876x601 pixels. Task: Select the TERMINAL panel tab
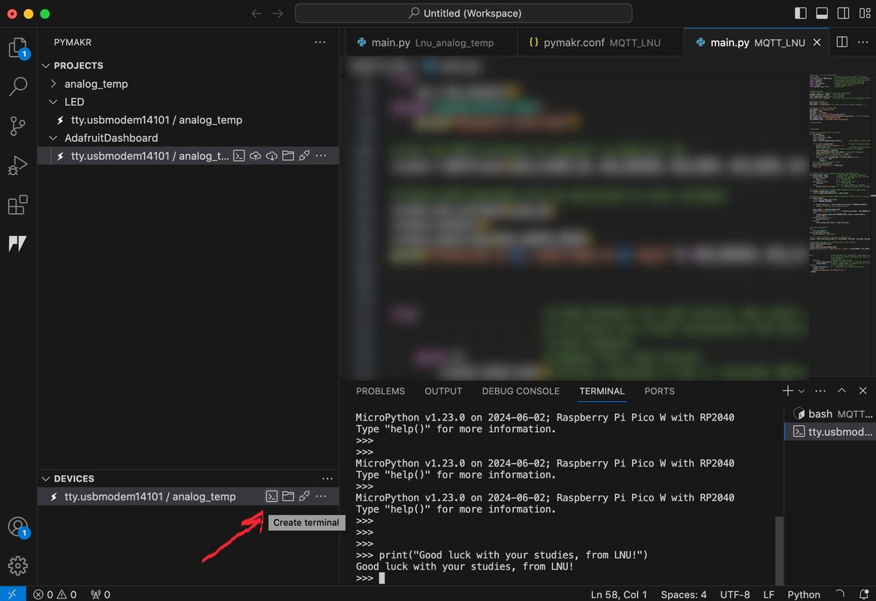tap(602, 391)
